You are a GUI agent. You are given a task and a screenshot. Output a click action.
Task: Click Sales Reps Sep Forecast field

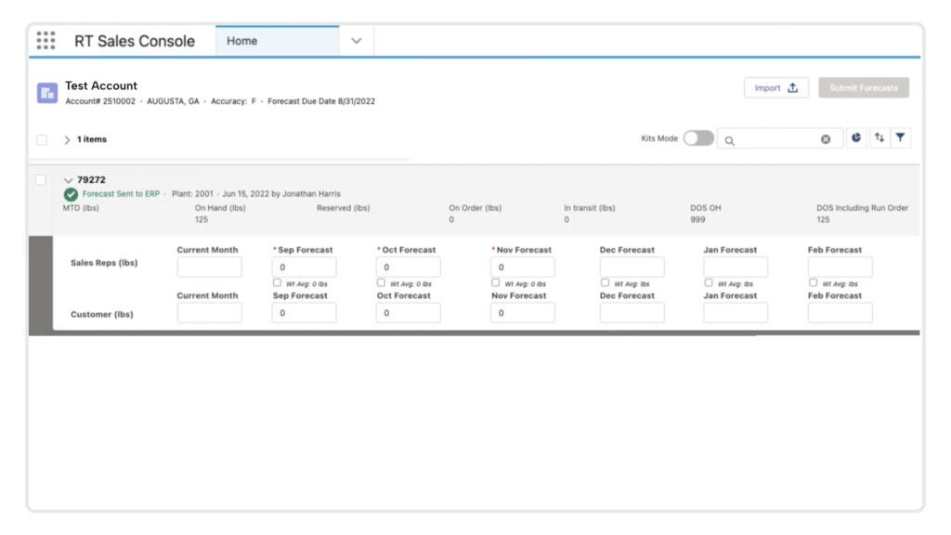(304, 267)
